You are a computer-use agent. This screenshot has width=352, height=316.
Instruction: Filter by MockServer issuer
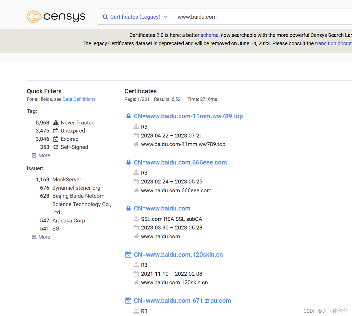tap(67, 180)
